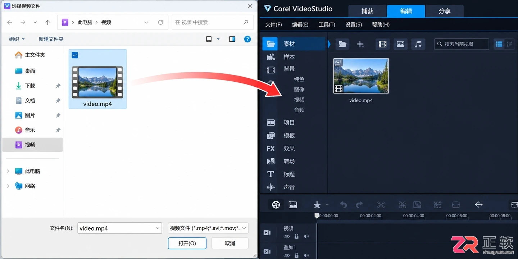Open the import media folder icon in VideoStudio
The width and height of the screenshot is (518, 259).
coord(342,44)
